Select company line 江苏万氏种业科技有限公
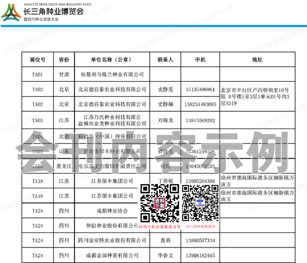The height and width of the screenshot is (263, 307). pos(112,117)
